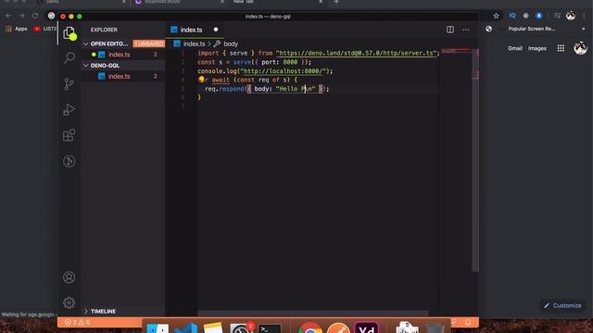Click the unsaved dot on index.ts tab
Screen dimensions: 593x333
pos(216,30)
